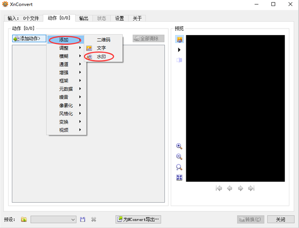This screenshot has height=228, width=299.
Task: Choose 二维码 in the 添加 submenu
Action: click(103, 40)
